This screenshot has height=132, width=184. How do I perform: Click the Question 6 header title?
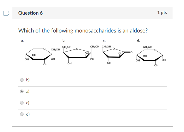click(30, 13)
